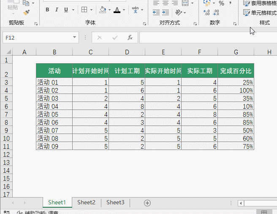Open the Alignment (对齐方式) dialog launcher
This screenshot has width=277, height=214.
(x=195, y=24)
